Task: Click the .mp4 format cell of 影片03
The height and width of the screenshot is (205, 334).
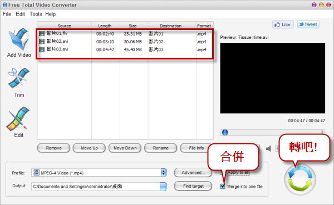Action: pyautogui.click(x=202, y=50)
